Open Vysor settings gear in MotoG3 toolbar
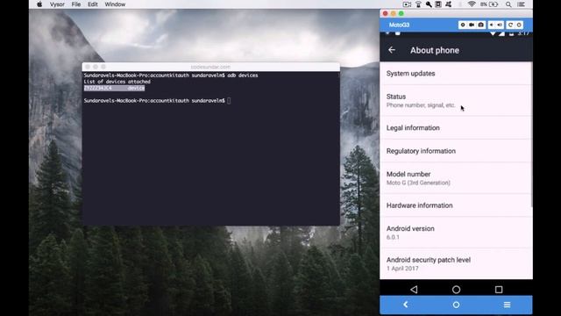This screenshot has height=316, width=561. point(463,25)
